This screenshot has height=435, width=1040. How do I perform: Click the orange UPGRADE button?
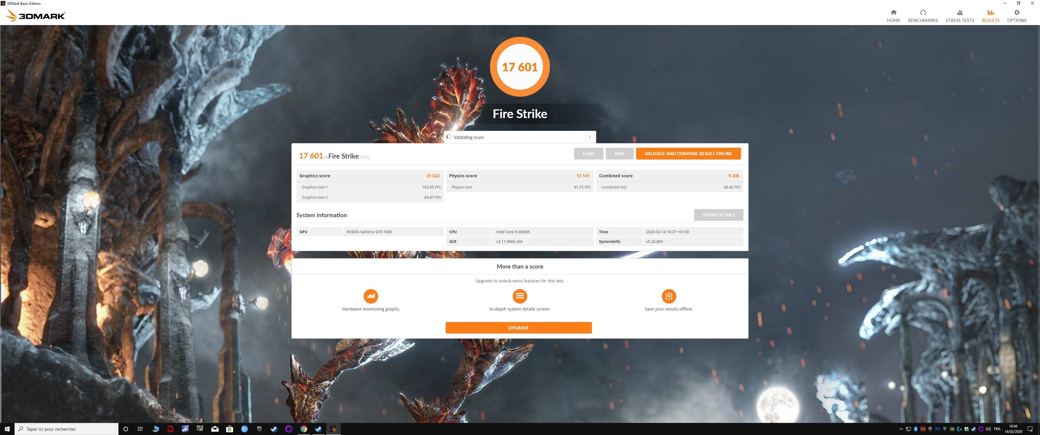pyautogui.click(x=518, y=328)
